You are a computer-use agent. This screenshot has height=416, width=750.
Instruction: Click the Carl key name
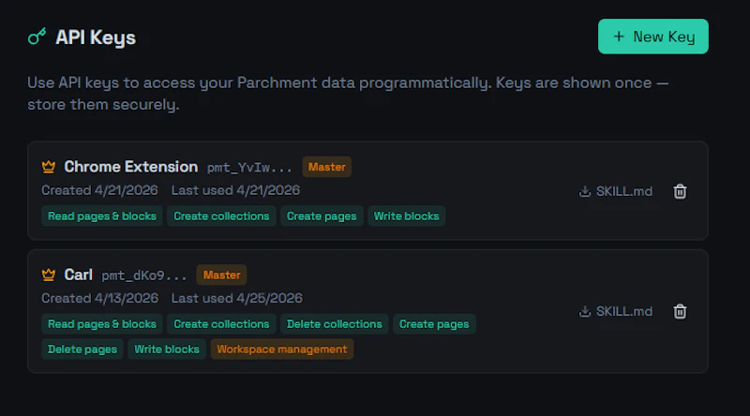point(78,275)
